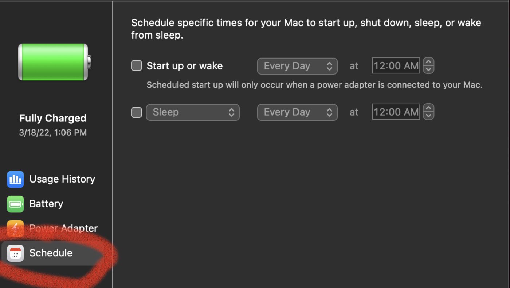Image resolution: width=510 pixels, height=288 pixels.
Task: Select the Usage History sidebar label
Action: pyautogui.click(x=62, y=179)
